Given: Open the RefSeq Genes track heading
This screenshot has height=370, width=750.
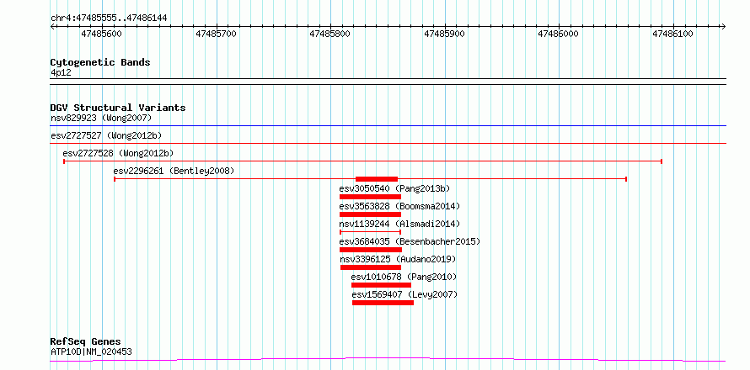Looking at the screenshot, I should tap(86, 342).
